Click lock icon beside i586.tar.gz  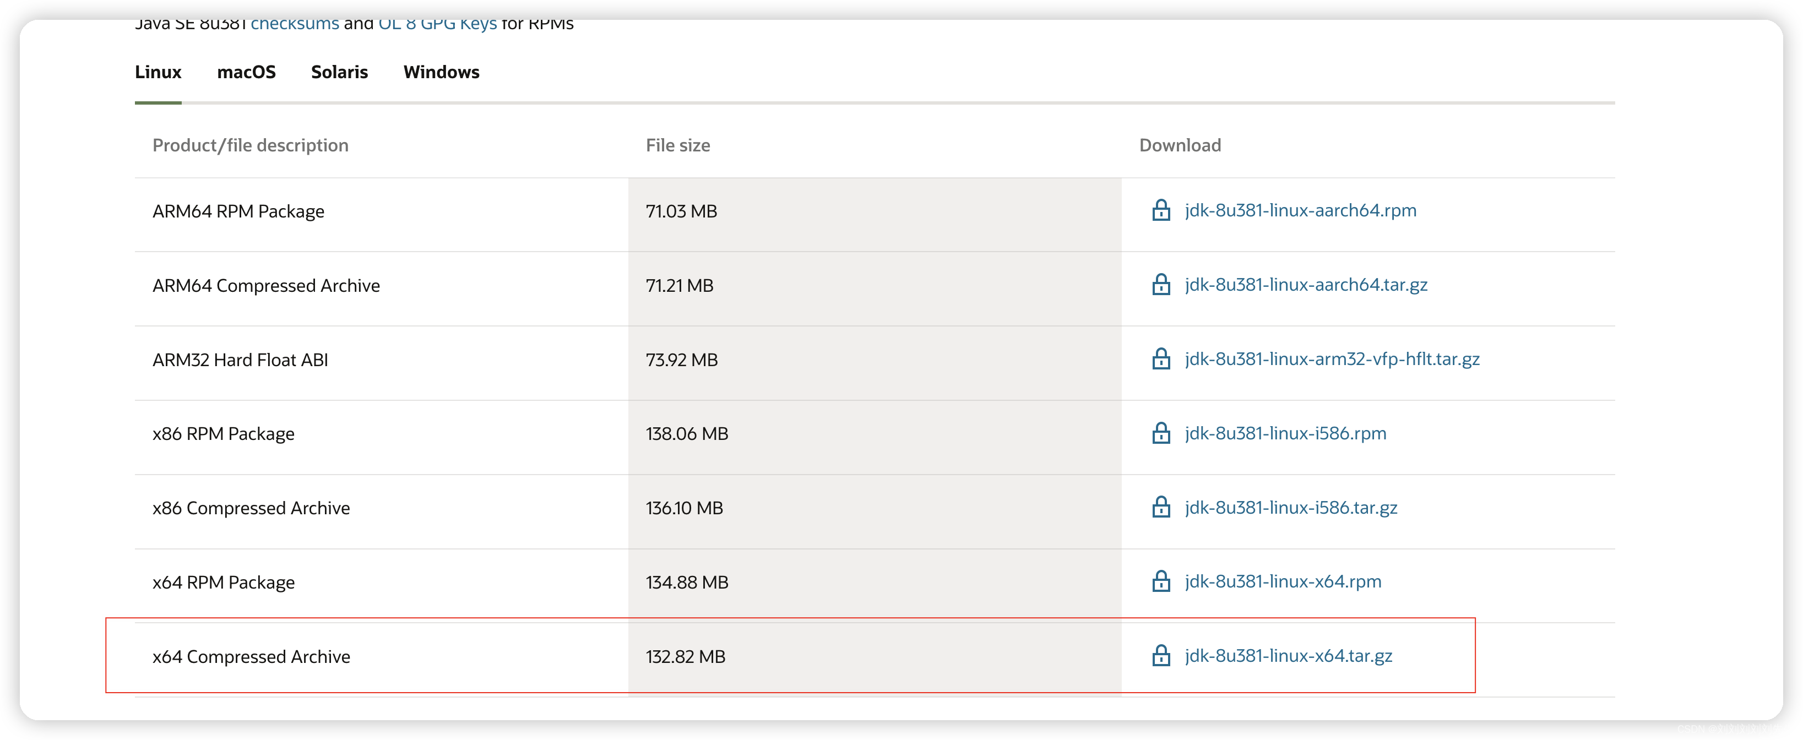pyautogui.click(x=1161, y=507)
